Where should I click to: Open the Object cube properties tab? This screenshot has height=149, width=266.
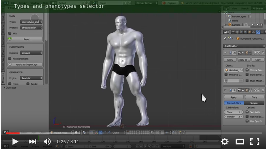point(249,32)
